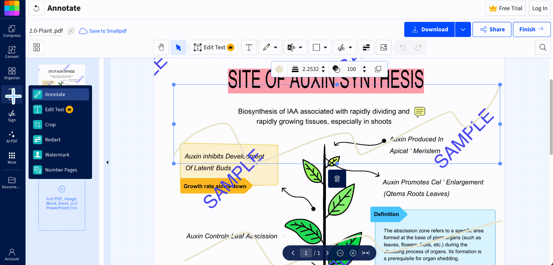Choose Edit Text from the tools menu
The height and width of the screenshot is (265, 553).
(x=60, y=109)
